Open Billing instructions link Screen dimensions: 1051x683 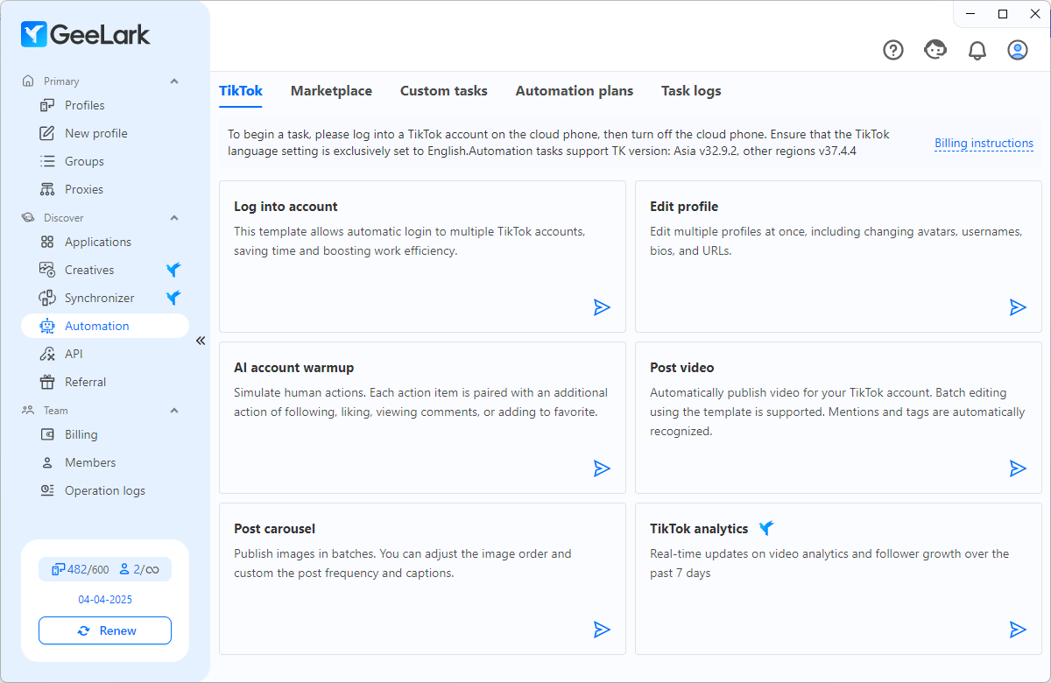(x=984, y=144)
